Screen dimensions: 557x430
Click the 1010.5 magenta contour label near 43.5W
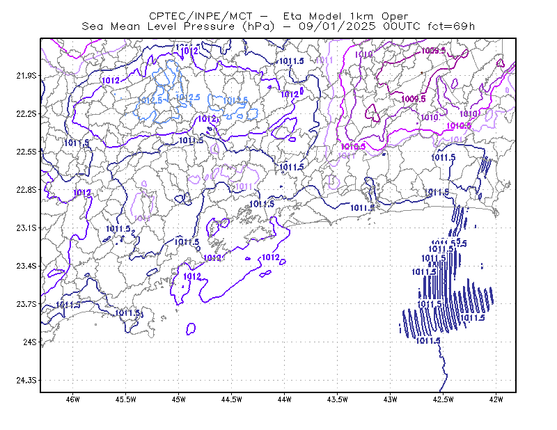click(353, 147)
